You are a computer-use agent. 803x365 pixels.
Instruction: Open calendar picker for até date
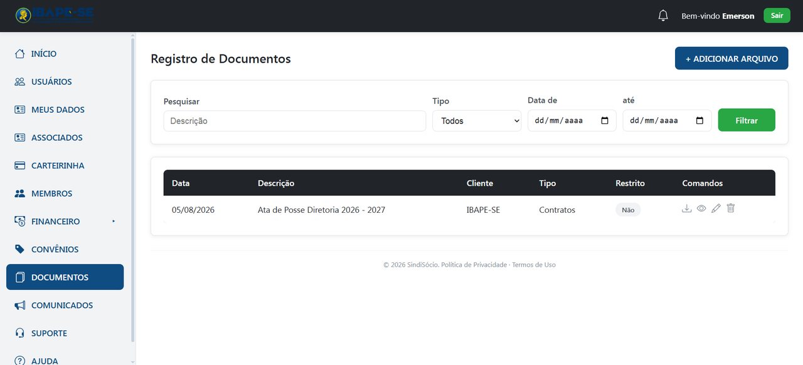tap(700, 121)
